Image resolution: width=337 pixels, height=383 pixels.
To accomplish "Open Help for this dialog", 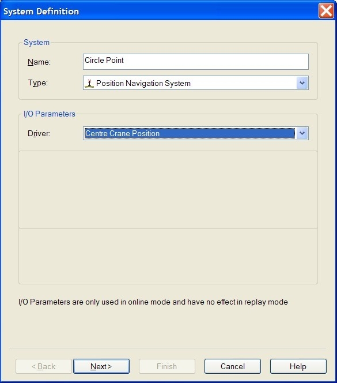I will tap(298, 366).
